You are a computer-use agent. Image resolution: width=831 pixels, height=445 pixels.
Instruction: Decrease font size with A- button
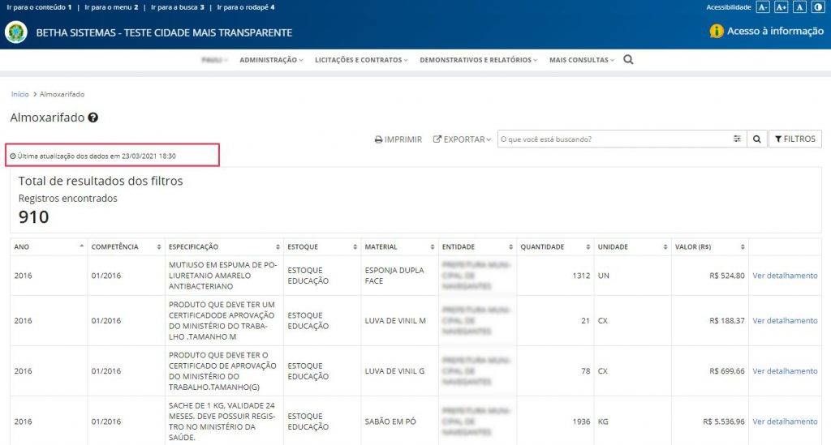[763, 7]
